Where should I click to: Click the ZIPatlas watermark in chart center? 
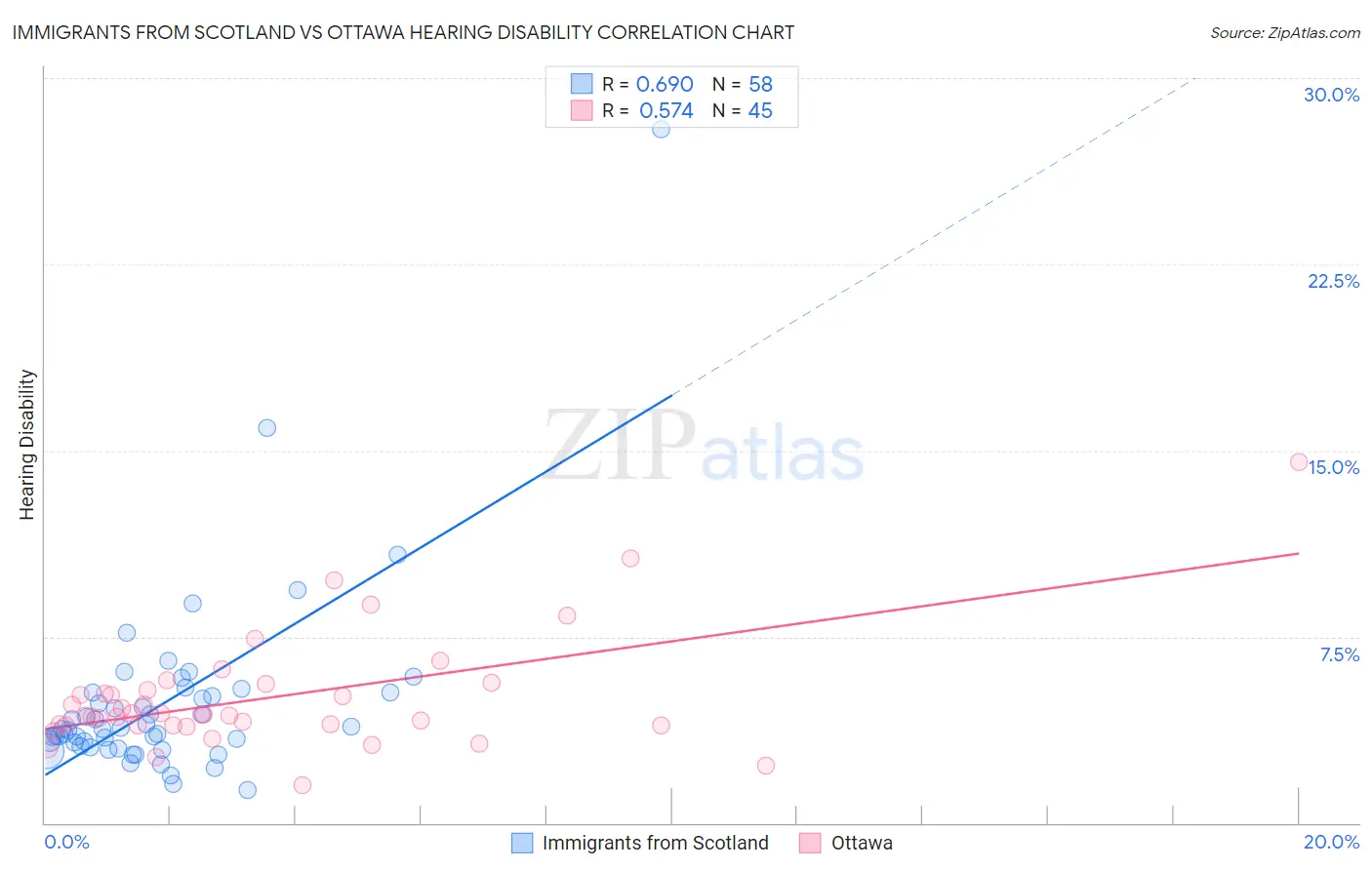tap(704, 447)
